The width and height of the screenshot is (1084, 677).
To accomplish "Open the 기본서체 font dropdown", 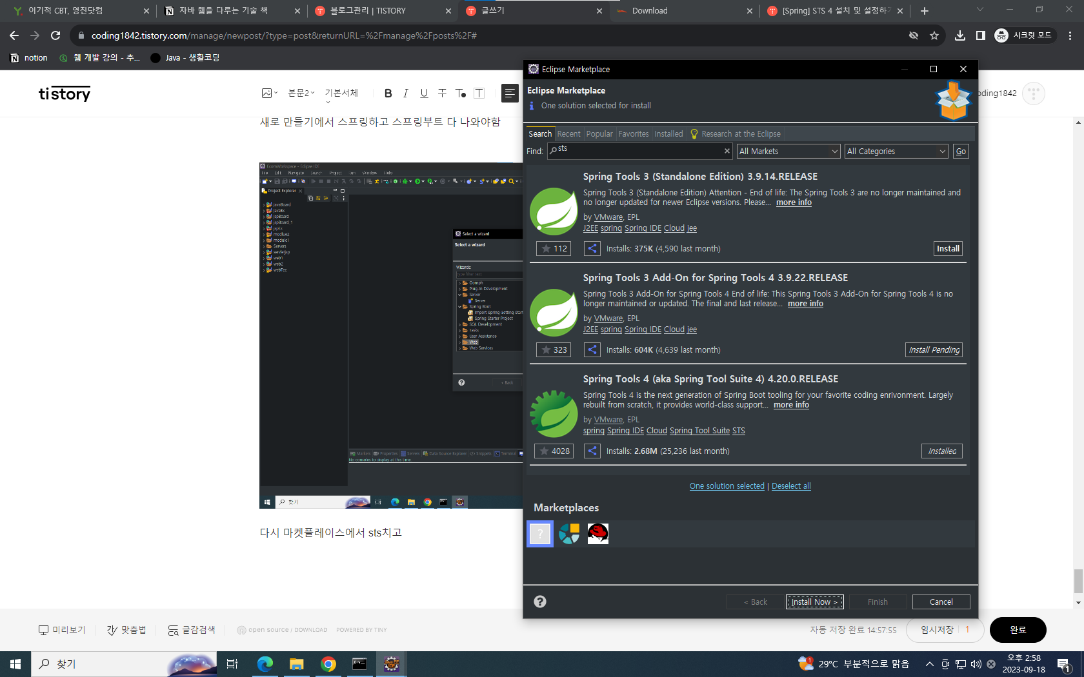I will point(341,94).
